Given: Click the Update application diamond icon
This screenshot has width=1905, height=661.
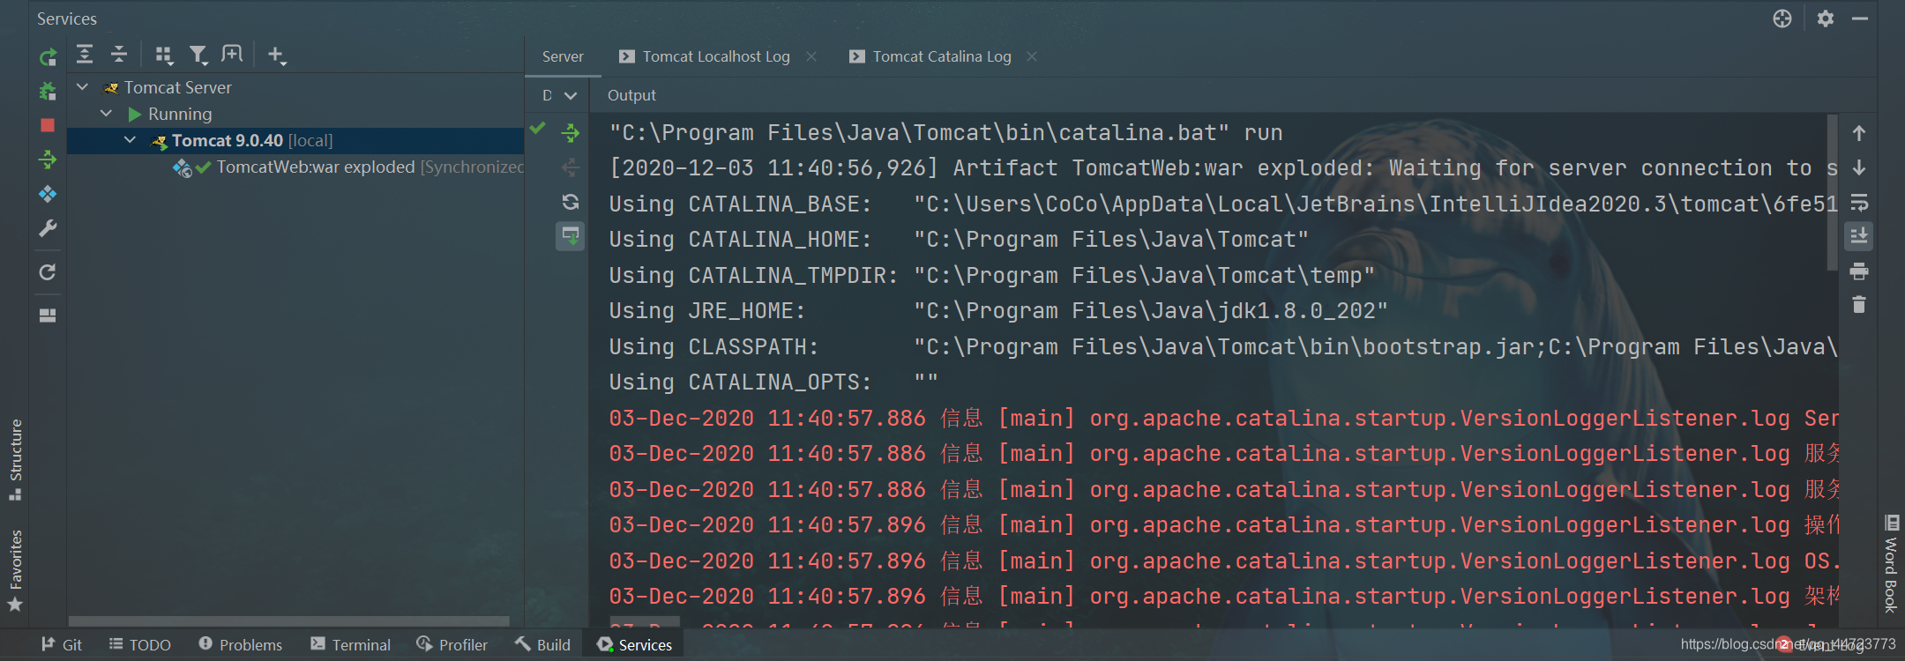Looking at the screenshot, I should coord(48,194).
